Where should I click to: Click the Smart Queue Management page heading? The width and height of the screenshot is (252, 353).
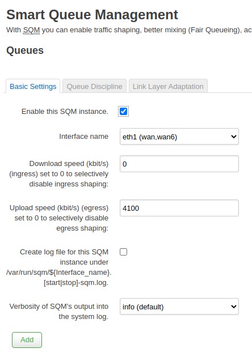pos(92,15)
